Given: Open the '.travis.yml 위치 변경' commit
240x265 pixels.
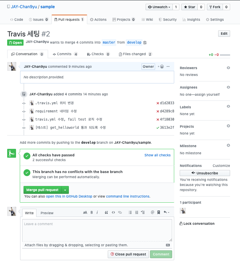Looking at the screenshot, I should (54, 103).
